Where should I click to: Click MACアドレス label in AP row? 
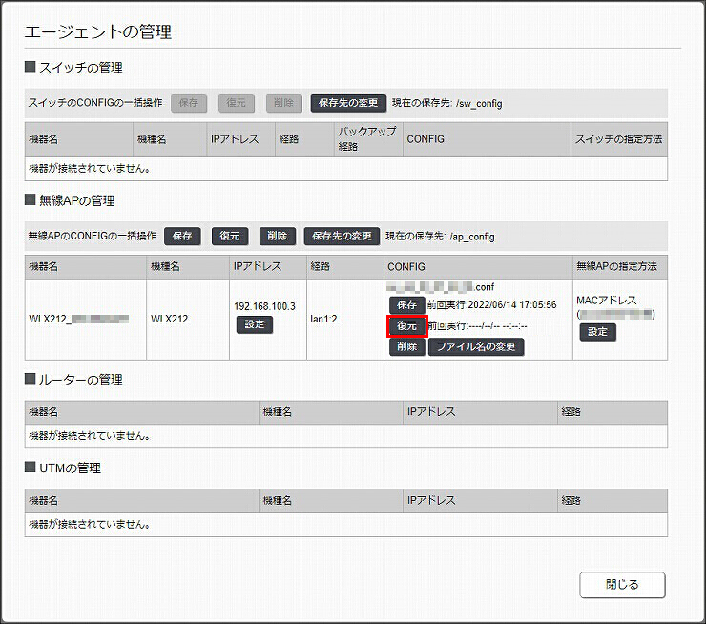click(x=607, y=301)
